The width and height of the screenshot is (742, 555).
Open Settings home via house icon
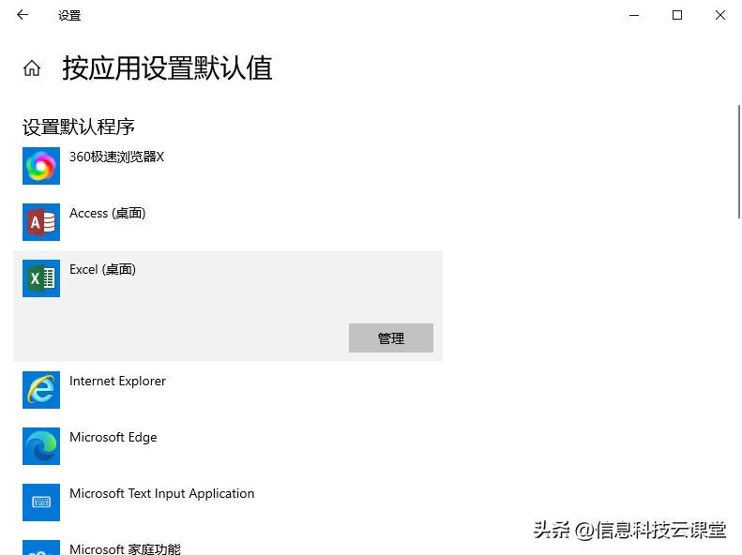tap(32, 68)
